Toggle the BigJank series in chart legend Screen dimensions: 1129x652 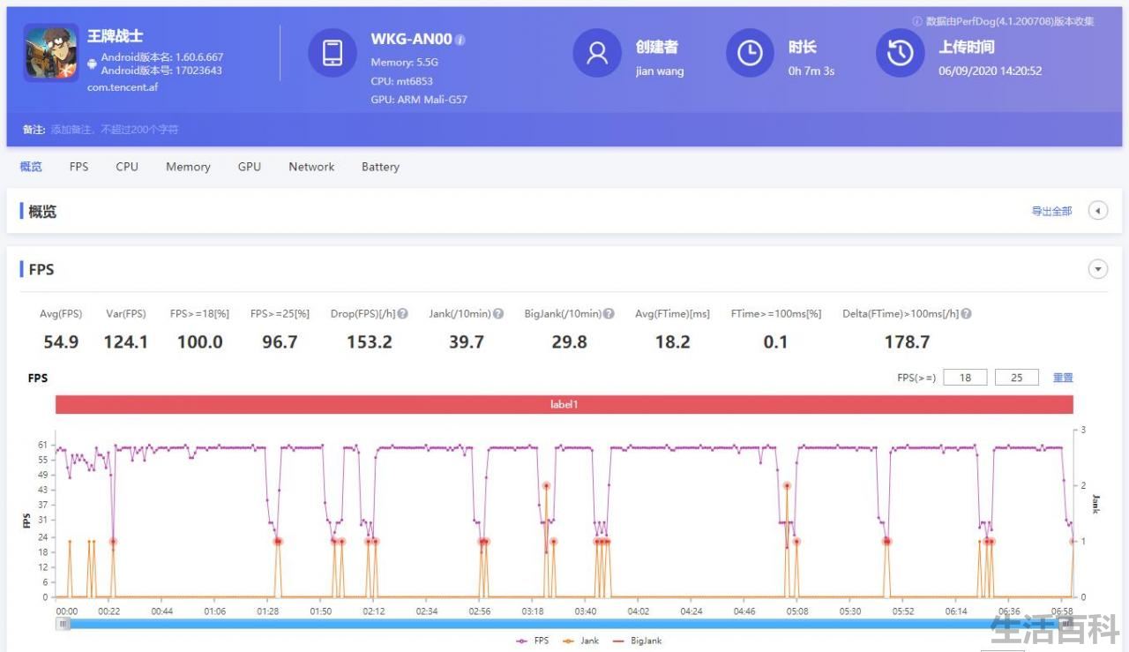[637, 641]
